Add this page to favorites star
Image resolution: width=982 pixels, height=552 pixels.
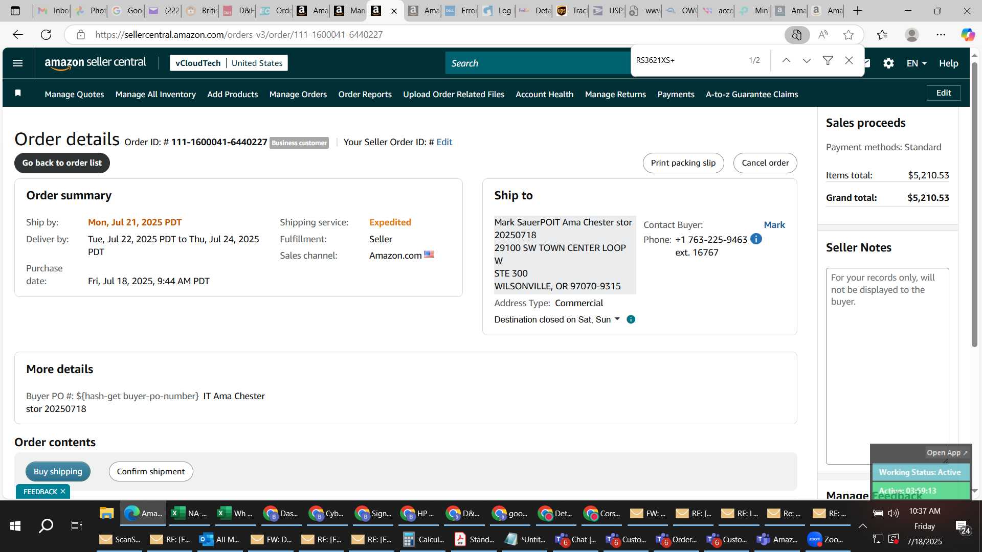[849, 34]
